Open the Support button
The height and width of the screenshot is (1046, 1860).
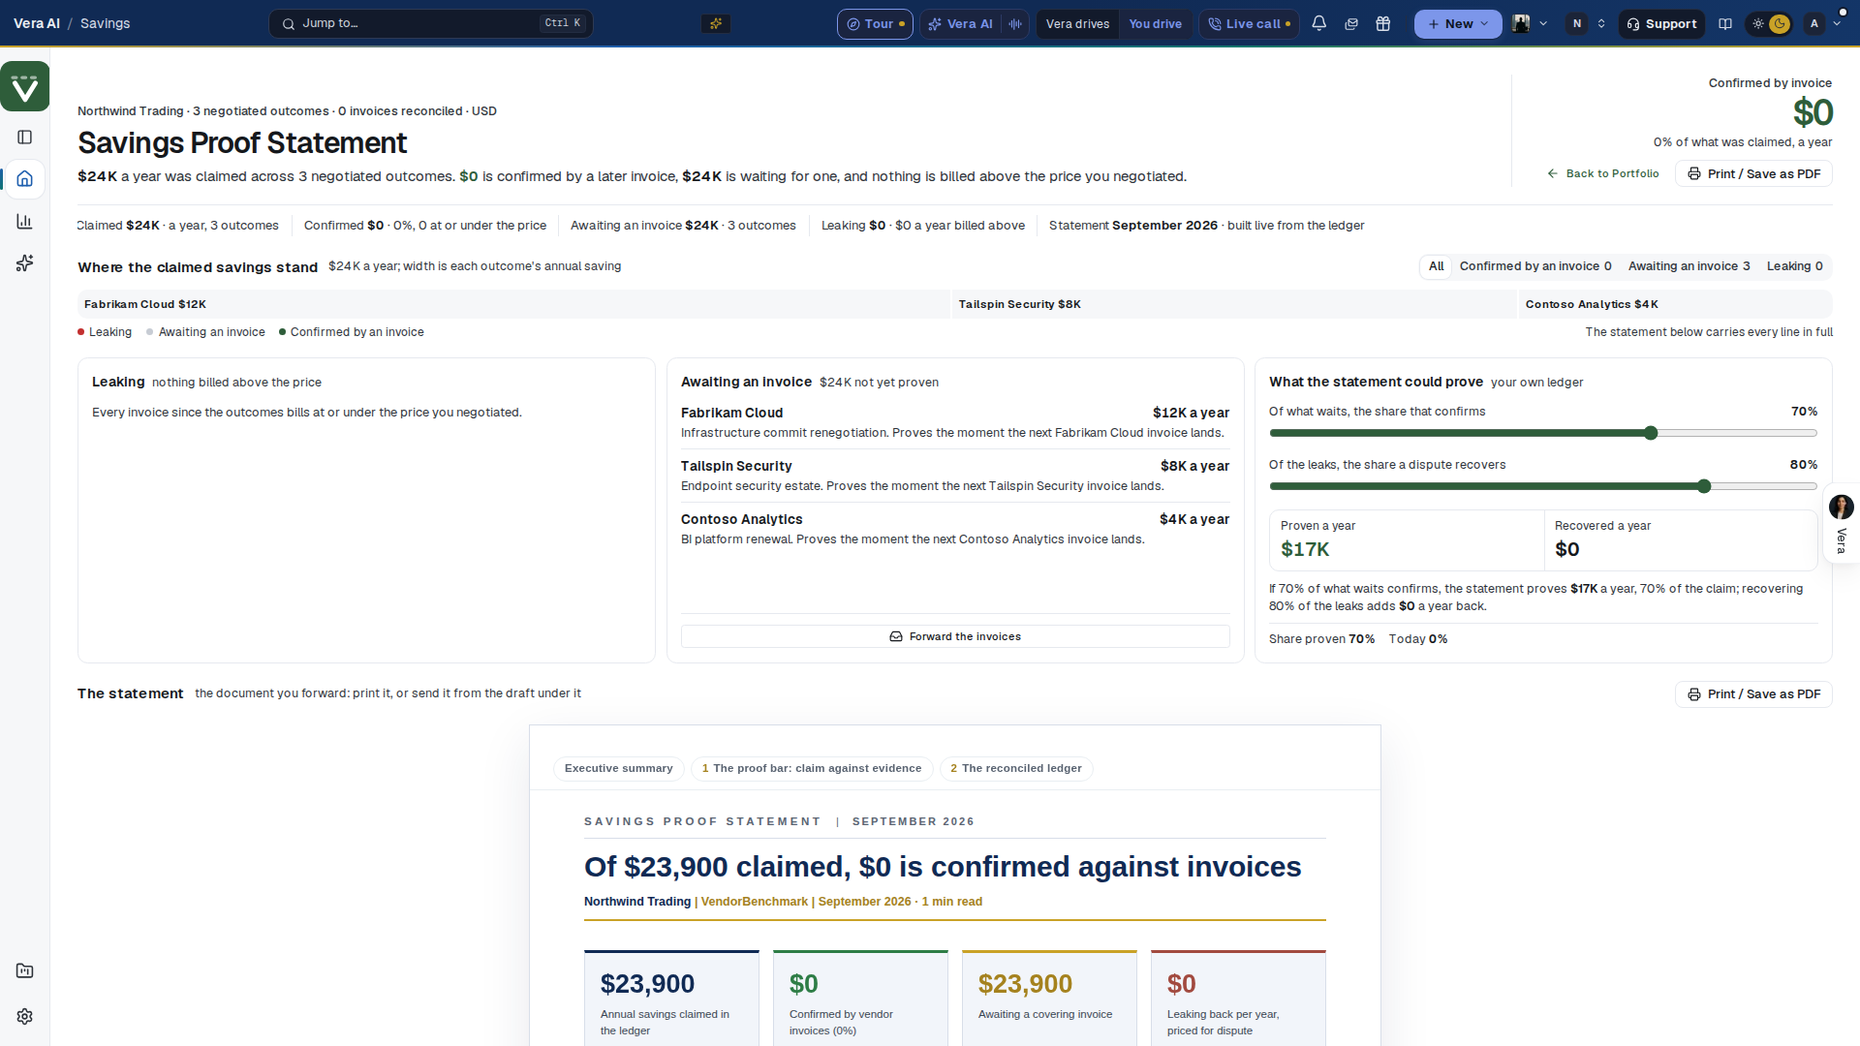point(1660,23)
